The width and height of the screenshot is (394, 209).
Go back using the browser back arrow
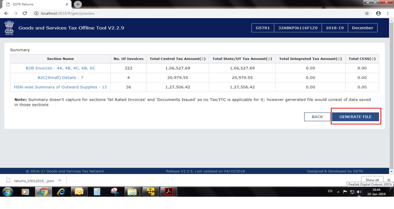[5, 13]
